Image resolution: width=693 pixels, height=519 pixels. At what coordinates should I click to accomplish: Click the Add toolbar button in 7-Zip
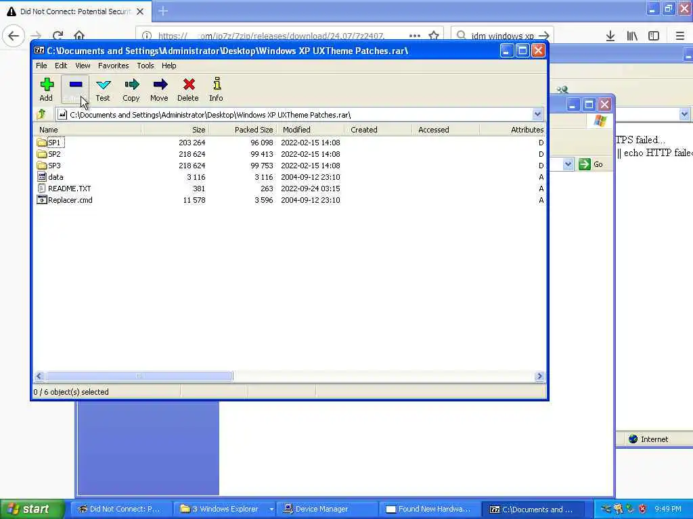[47, 90]
